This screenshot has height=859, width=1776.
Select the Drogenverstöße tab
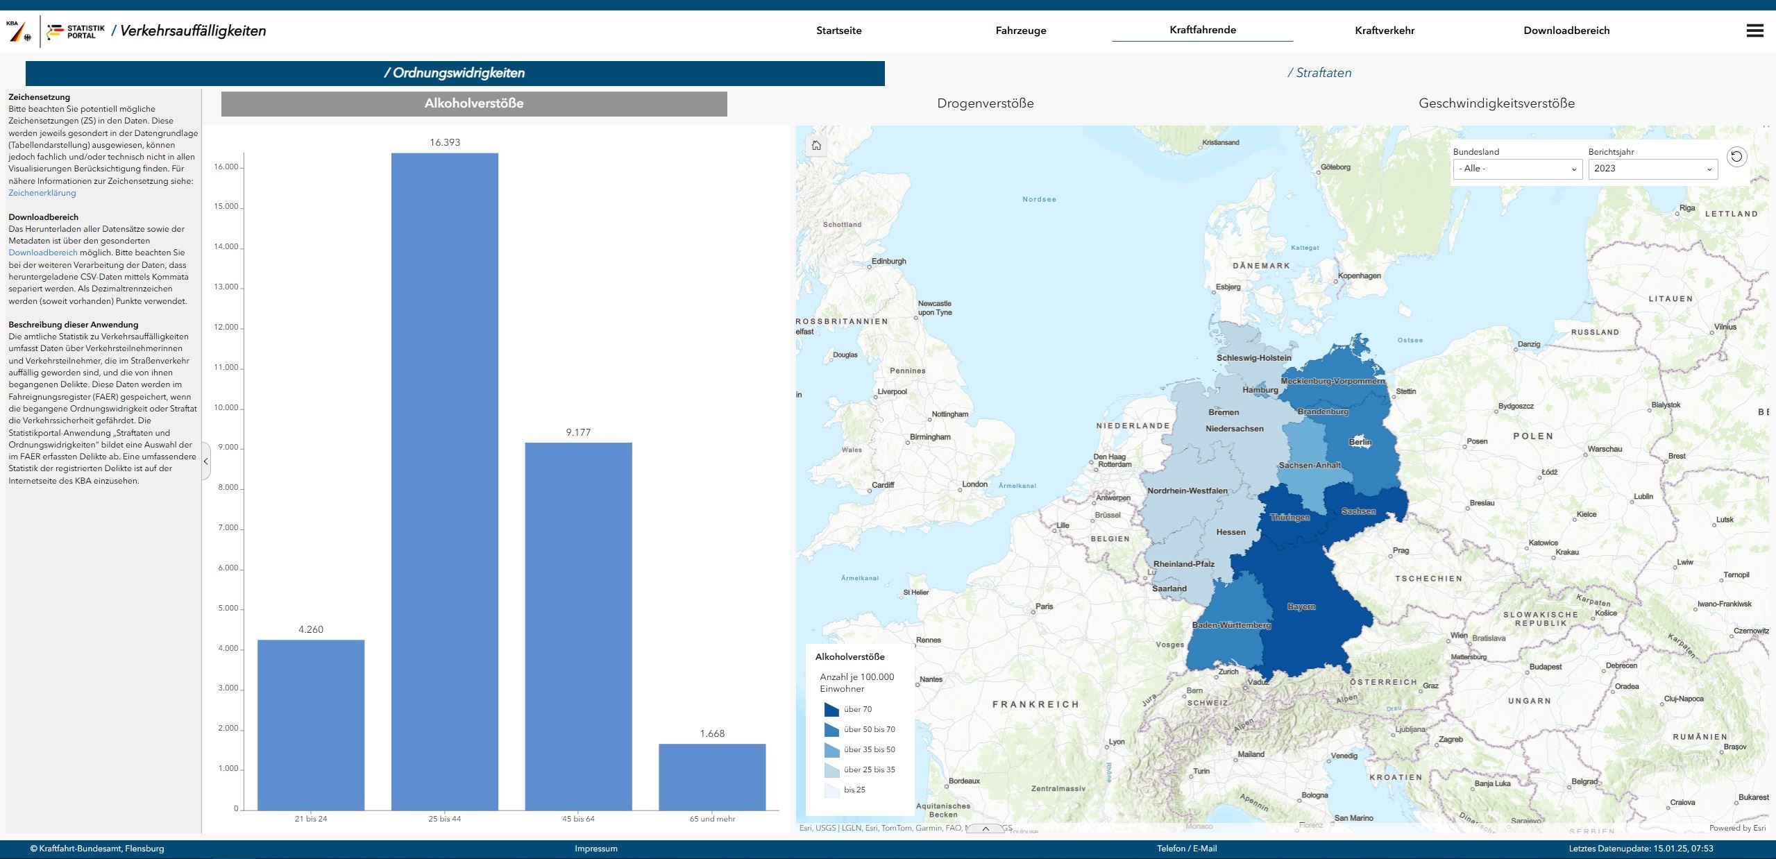pyautogui.click(x=985, y=103)
